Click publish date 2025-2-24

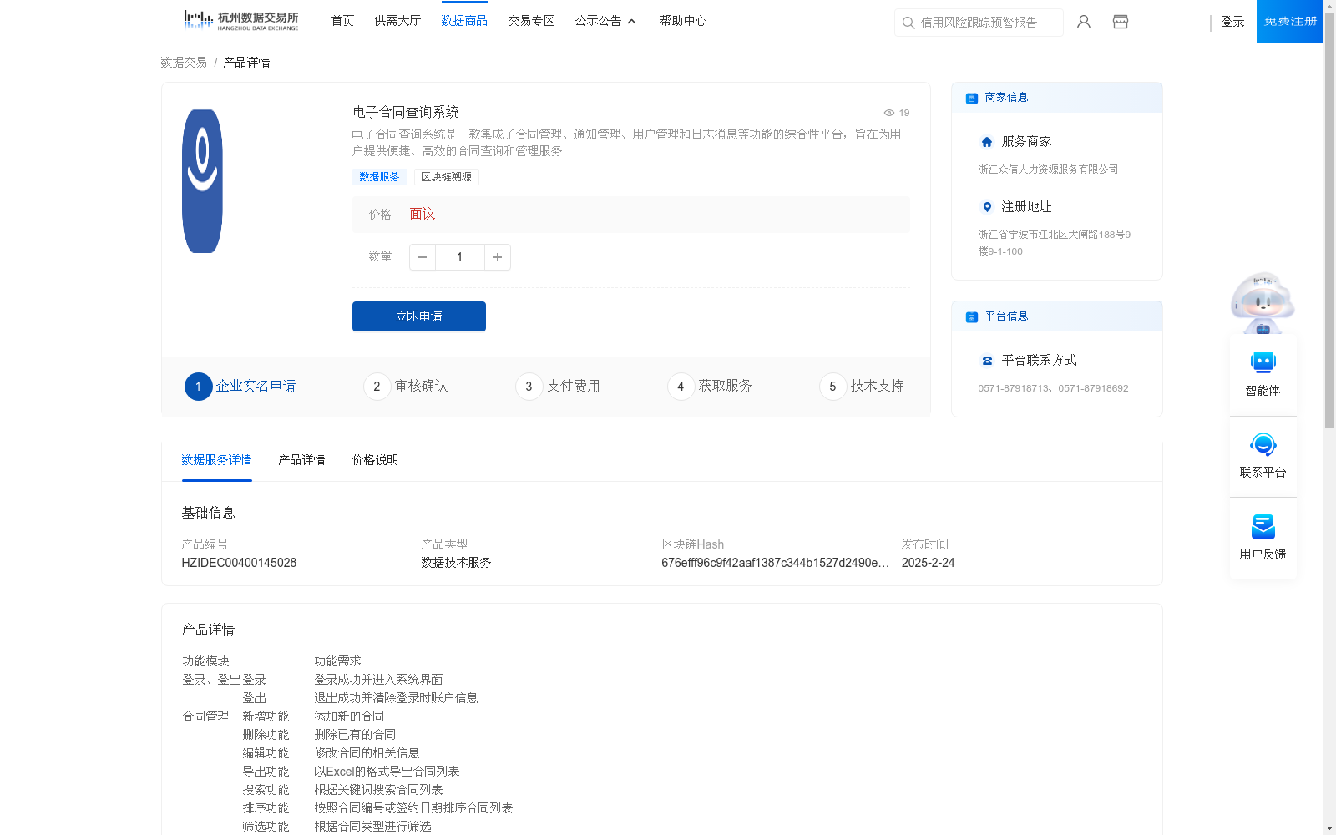tap(928, 563)
